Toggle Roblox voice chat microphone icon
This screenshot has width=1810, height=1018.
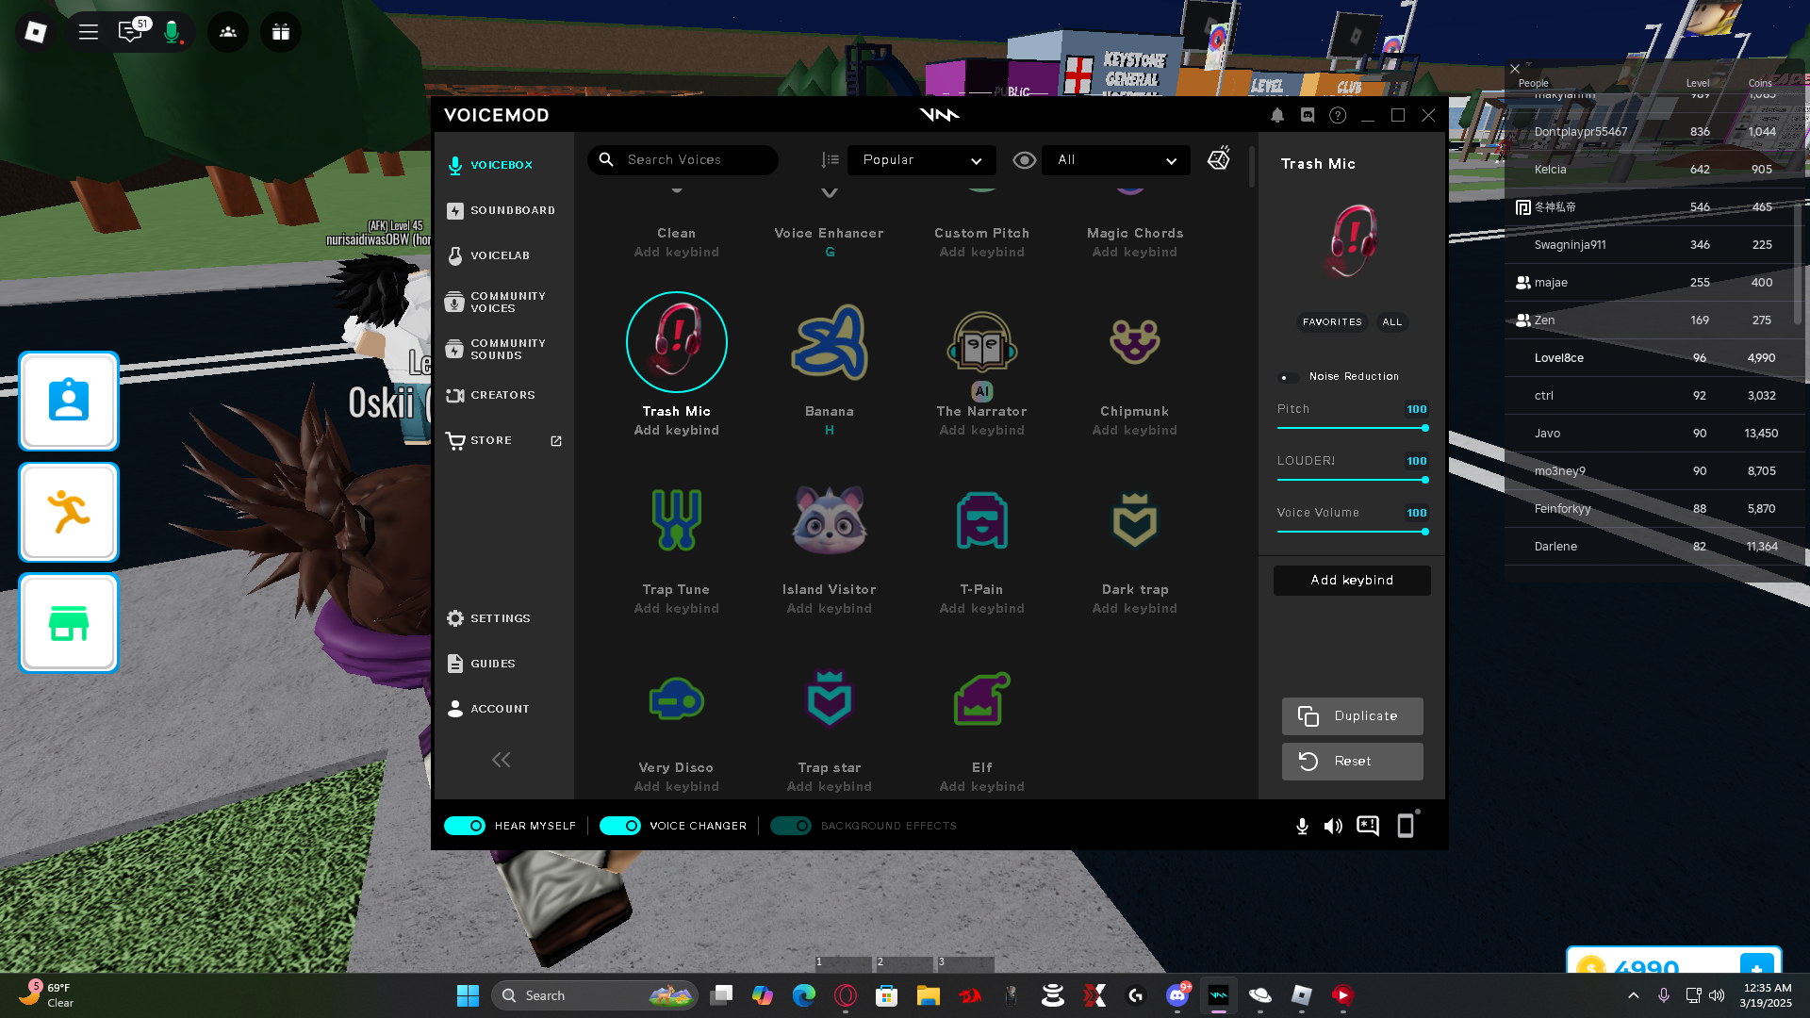(x=172, y=32)
